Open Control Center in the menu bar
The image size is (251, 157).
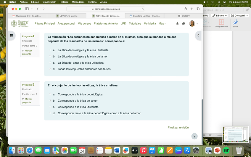(x=225, y=2)
